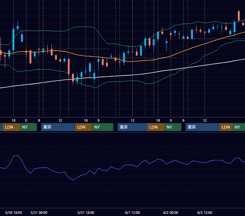
Task: Click the 5/30 18:00 date label
Action: 13,212
